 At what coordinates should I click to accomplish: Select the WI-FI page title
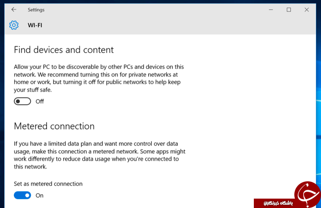35,25
